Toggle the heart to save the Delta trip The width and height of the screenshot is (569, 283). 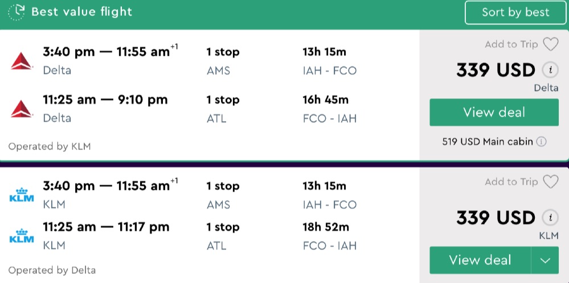click(550, 44)
